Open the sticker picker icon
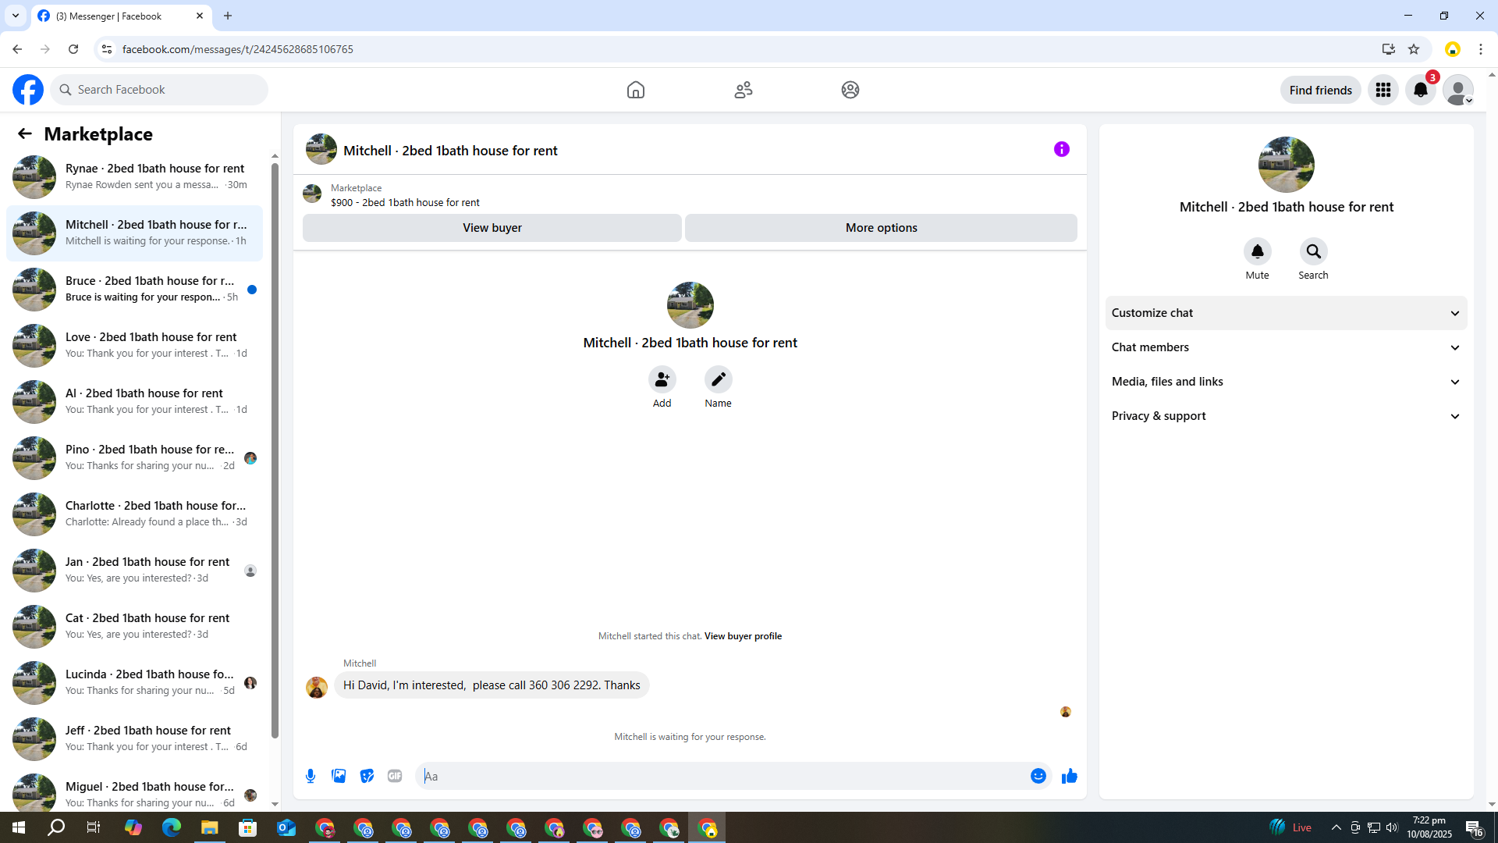This screenshot has height=843, width=1498. (367, 776)
